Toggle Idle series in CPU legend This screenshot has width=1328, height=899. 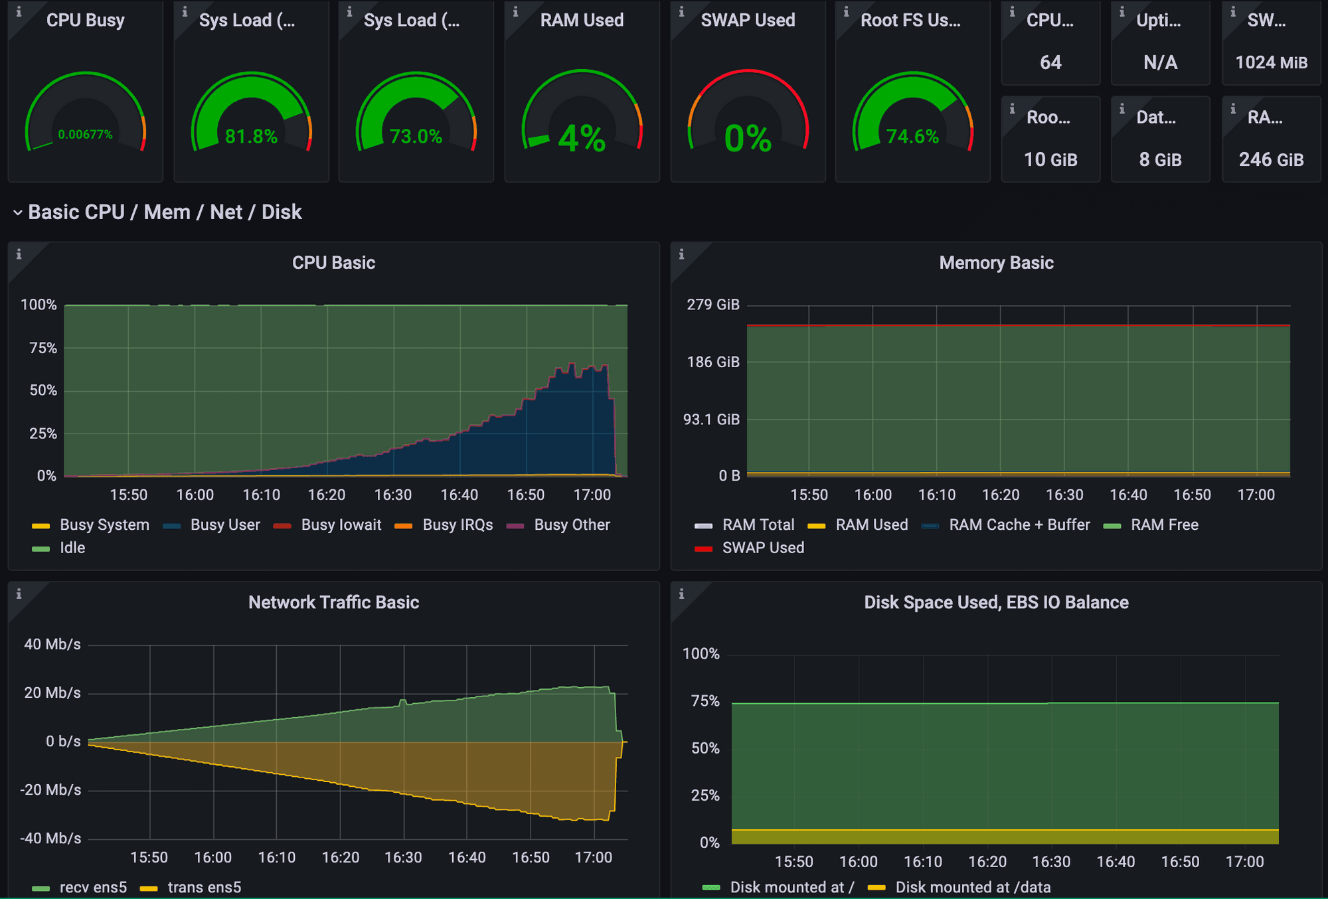[x=72, y=548]
